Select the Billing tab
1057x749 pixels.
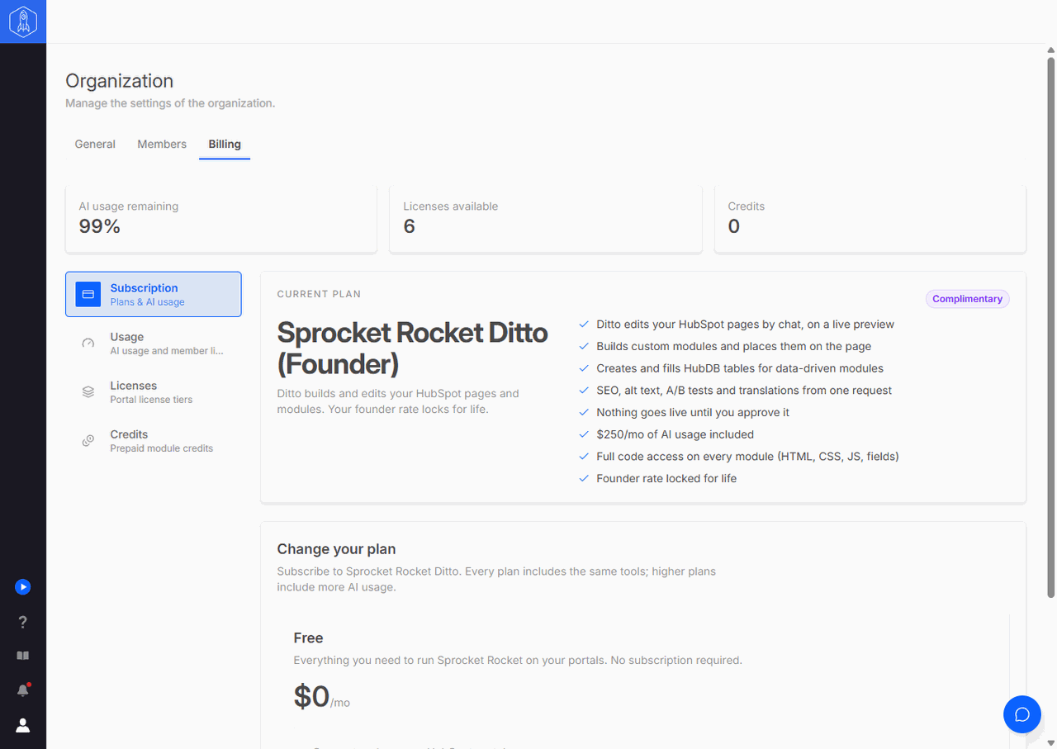pos(225,144)
